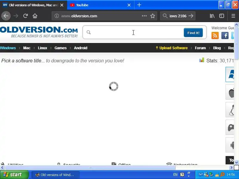This screenshot has width=239, height=179.
Task: Click the magnifier icon in browser search box
Action: pyautogui.click(x=165, y=16)
